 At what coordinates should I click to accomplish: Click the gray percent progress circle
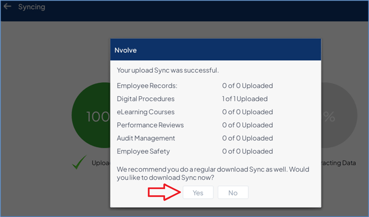pos(339,115)
